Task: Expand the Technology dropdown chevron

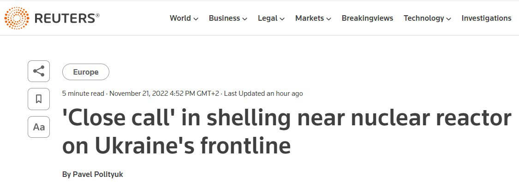Action: tap(448, 19)
